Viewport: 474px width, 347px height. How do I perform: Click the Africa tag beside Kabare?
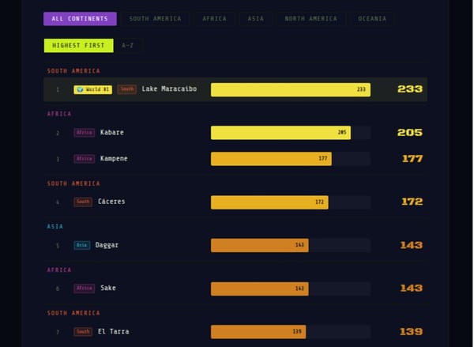[x=84, y=132]
